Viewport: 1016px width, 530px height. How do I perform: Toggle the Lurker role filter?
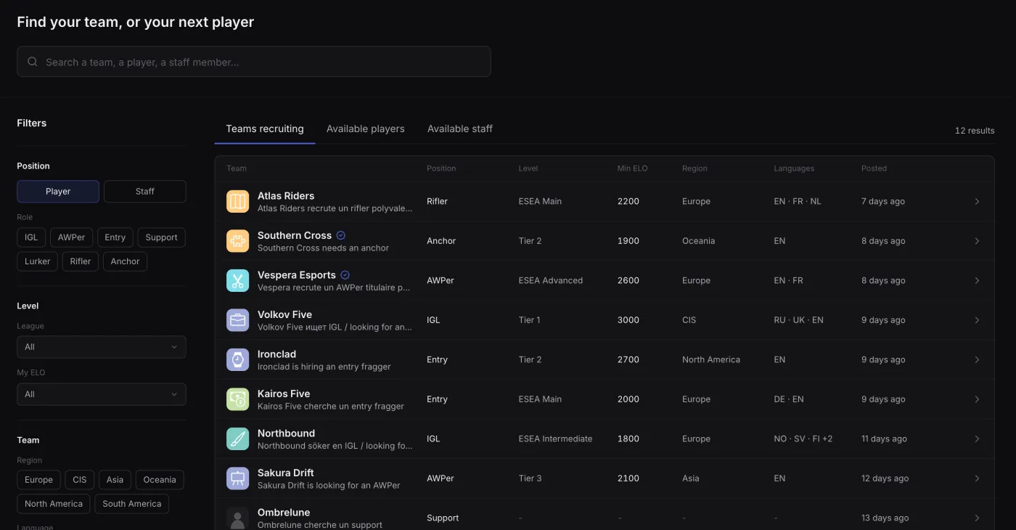(38, 261)
